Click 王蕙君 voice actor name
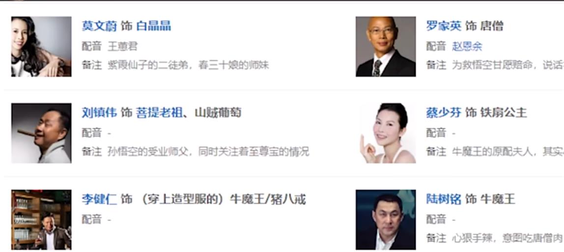This screenshot has width=564, height=252. 123,46
